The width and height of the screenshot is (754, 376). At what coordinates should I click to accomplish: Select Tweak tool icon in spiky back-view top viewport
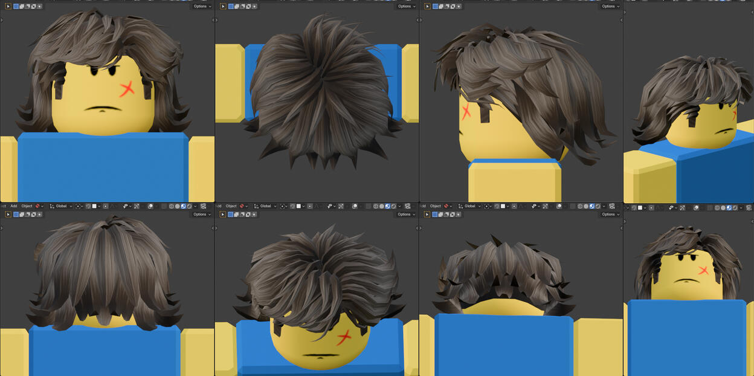point(223,6)
